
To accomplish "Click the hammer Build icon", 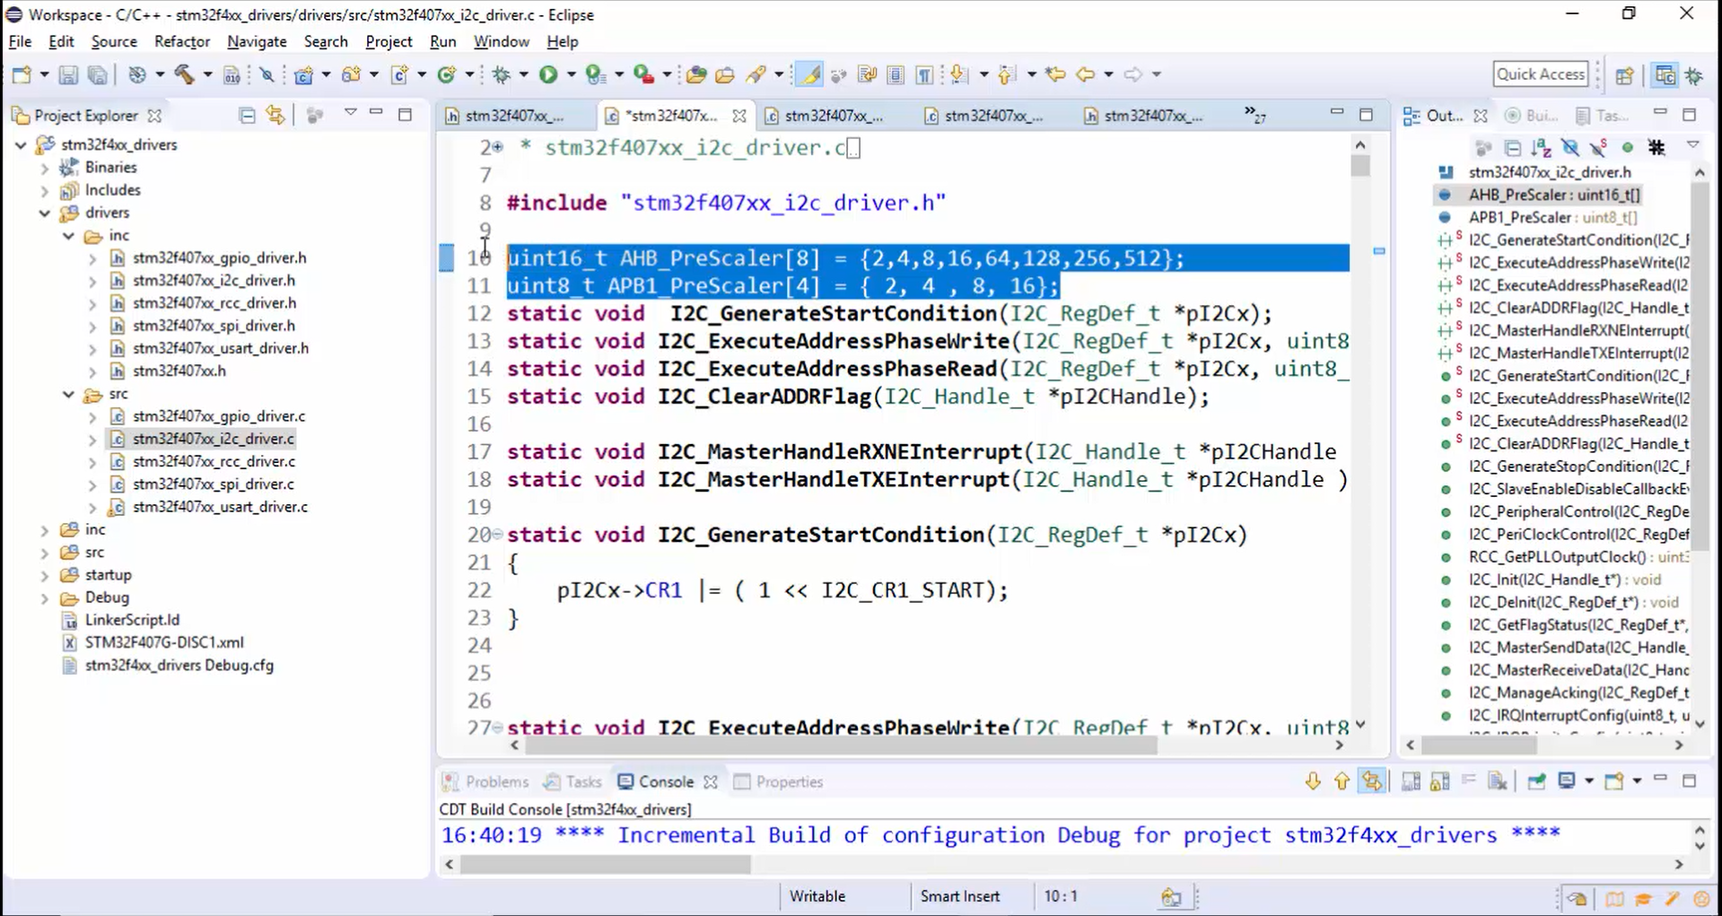I will (184, 74).
